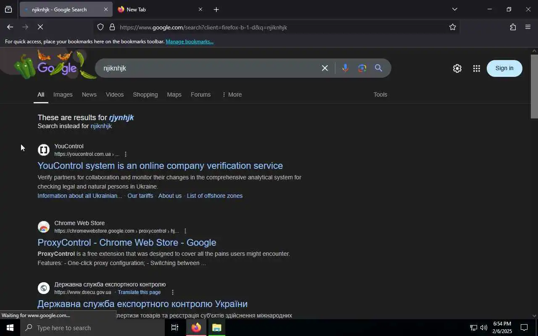Start voice search with microphone
Viewport: 538px width, 336px height.
(345, 68)
